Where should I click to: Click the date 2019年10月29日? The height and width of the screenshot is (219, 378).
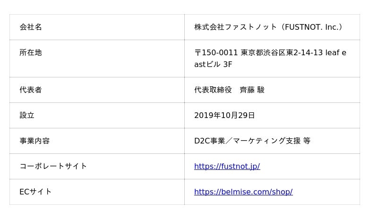[x=224, y=115]
